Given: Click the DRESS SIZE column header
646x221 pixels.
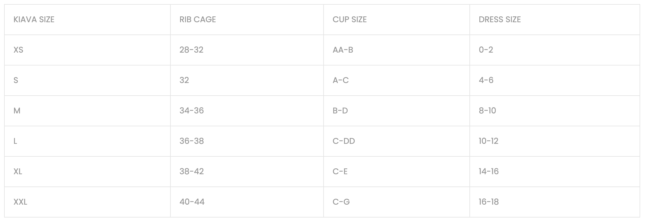Looking at the screenshot, I should click(x=500, y=20).
